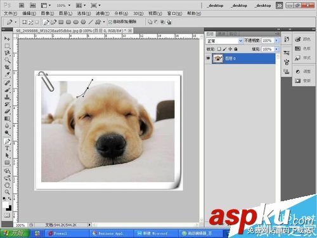Select the Eraser tool
317x238 pixels.
(x=7, y=111)
